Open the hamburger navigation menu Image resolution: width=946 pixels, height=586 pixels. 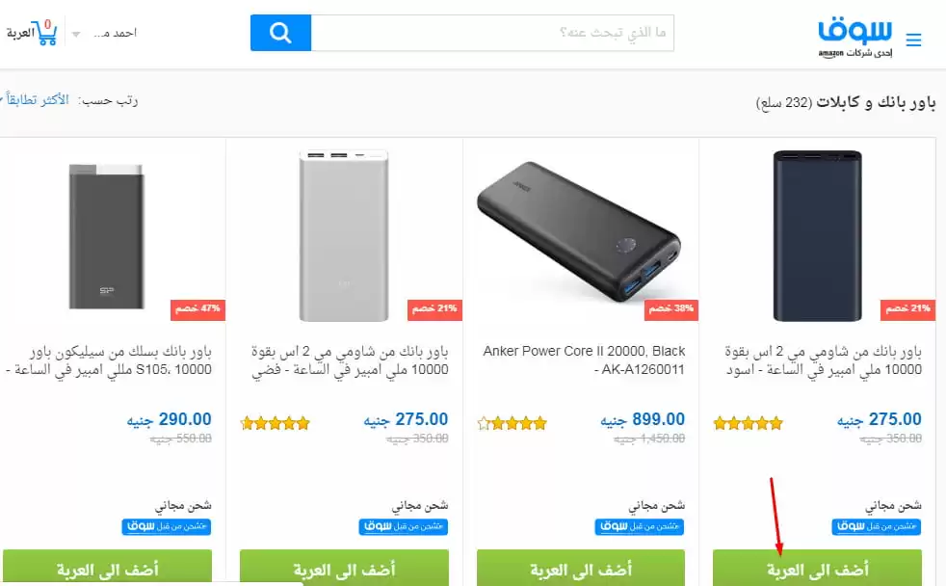[x=914, y=40]
